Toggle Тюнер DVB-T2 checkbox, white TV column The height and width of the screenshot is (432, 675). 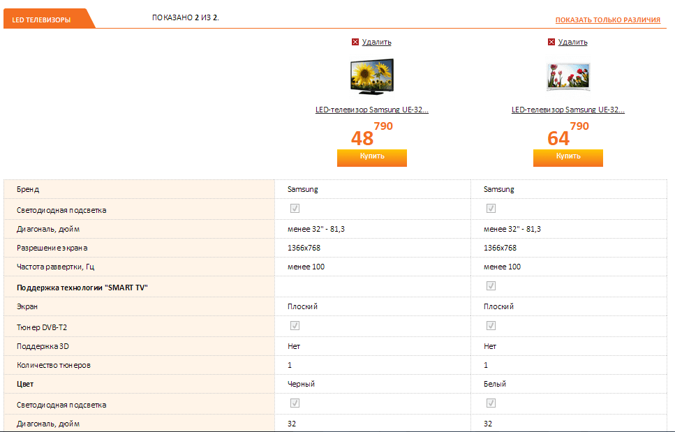(x=491, y=325)
